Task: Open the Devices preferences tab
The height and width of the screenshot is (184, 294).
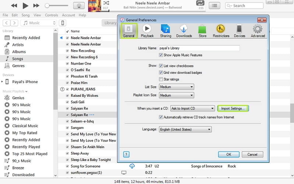Action: [x=240, y=31]
